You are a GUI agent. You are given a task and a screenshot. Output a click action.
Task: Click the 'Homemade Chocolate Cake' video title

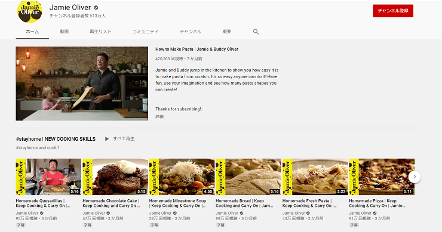click(111, 203)
